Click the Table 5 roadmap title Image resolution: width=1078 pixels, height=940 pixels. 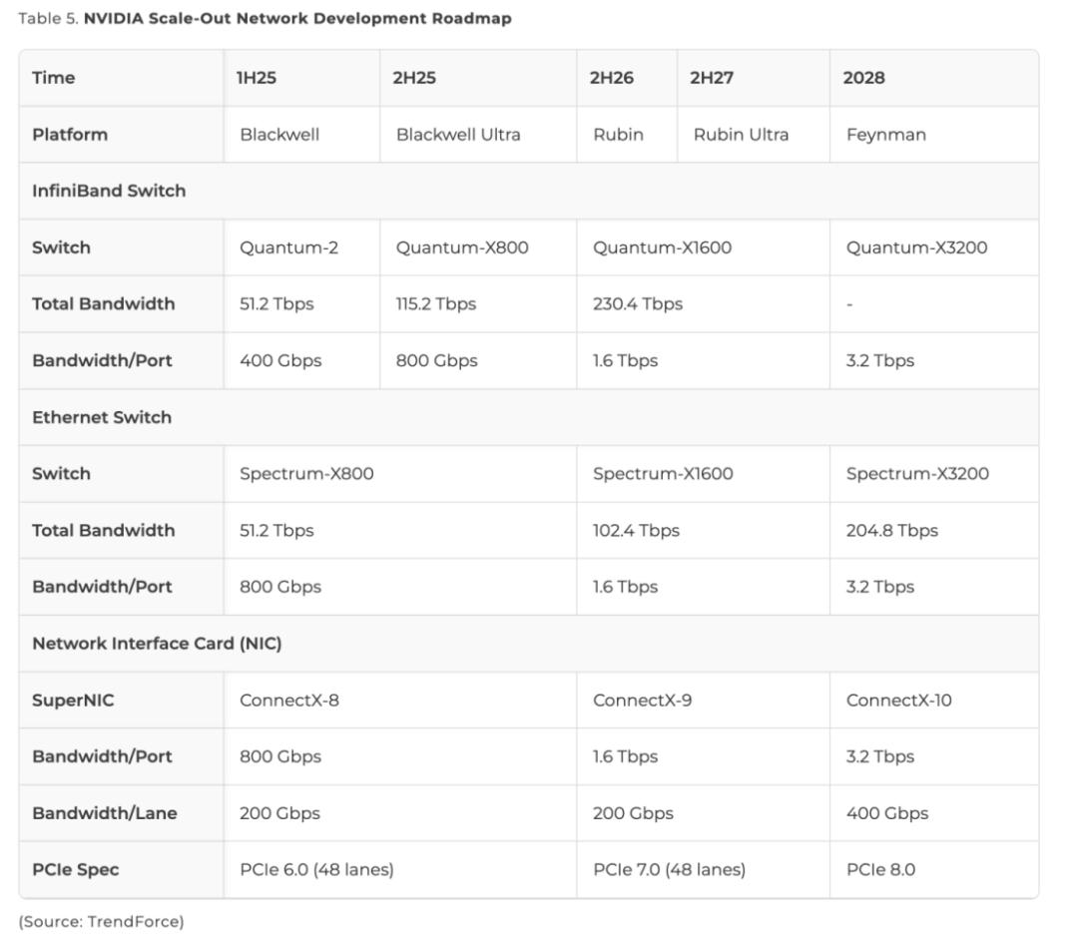265,19
